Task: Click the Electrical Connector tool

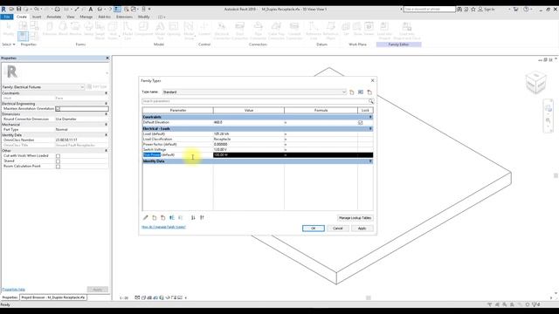Action: [x=222, y=31]
